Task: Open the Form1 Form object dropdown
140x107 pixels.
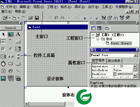Action: (136, 55)
